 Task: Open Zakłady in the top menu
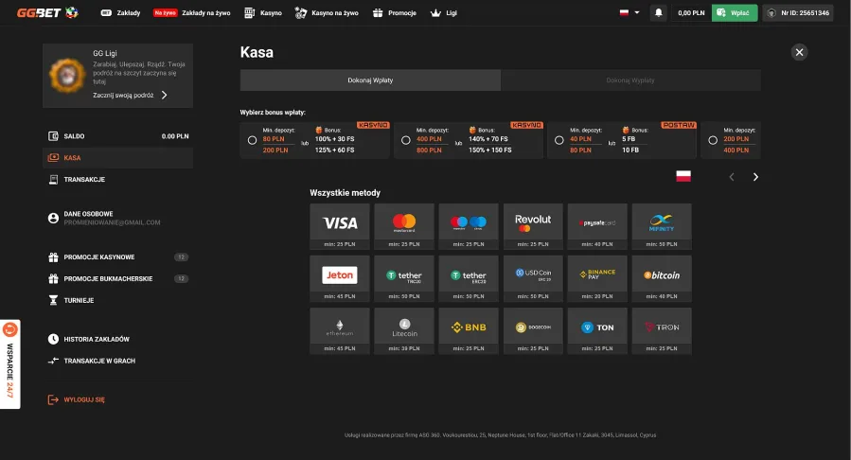tap(120, 13)
